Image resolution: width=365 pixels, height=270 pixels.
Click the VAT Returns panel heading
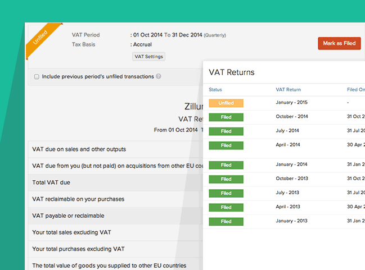point(232,72)
